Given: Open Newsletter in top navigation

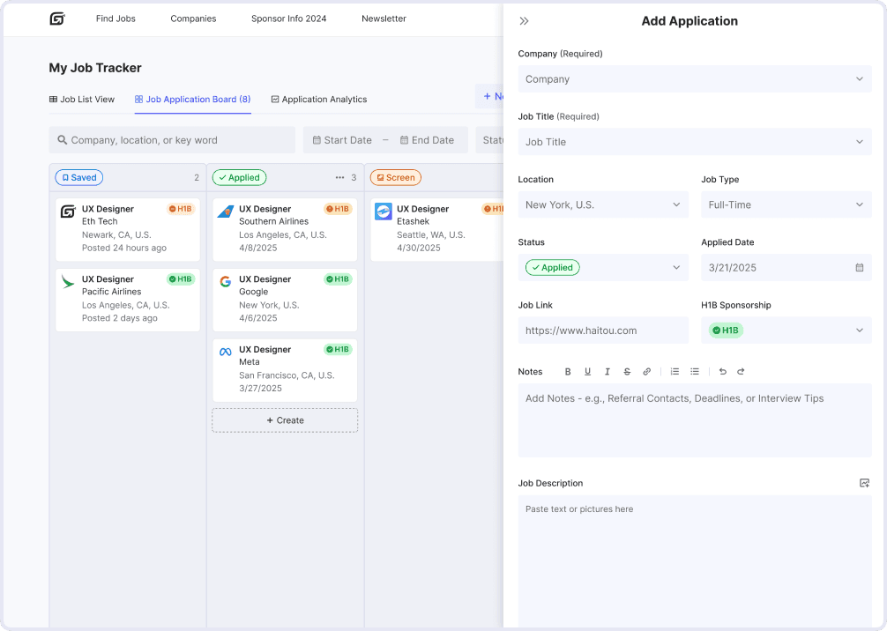Looking at the screenshot, I should pos(384,19).
